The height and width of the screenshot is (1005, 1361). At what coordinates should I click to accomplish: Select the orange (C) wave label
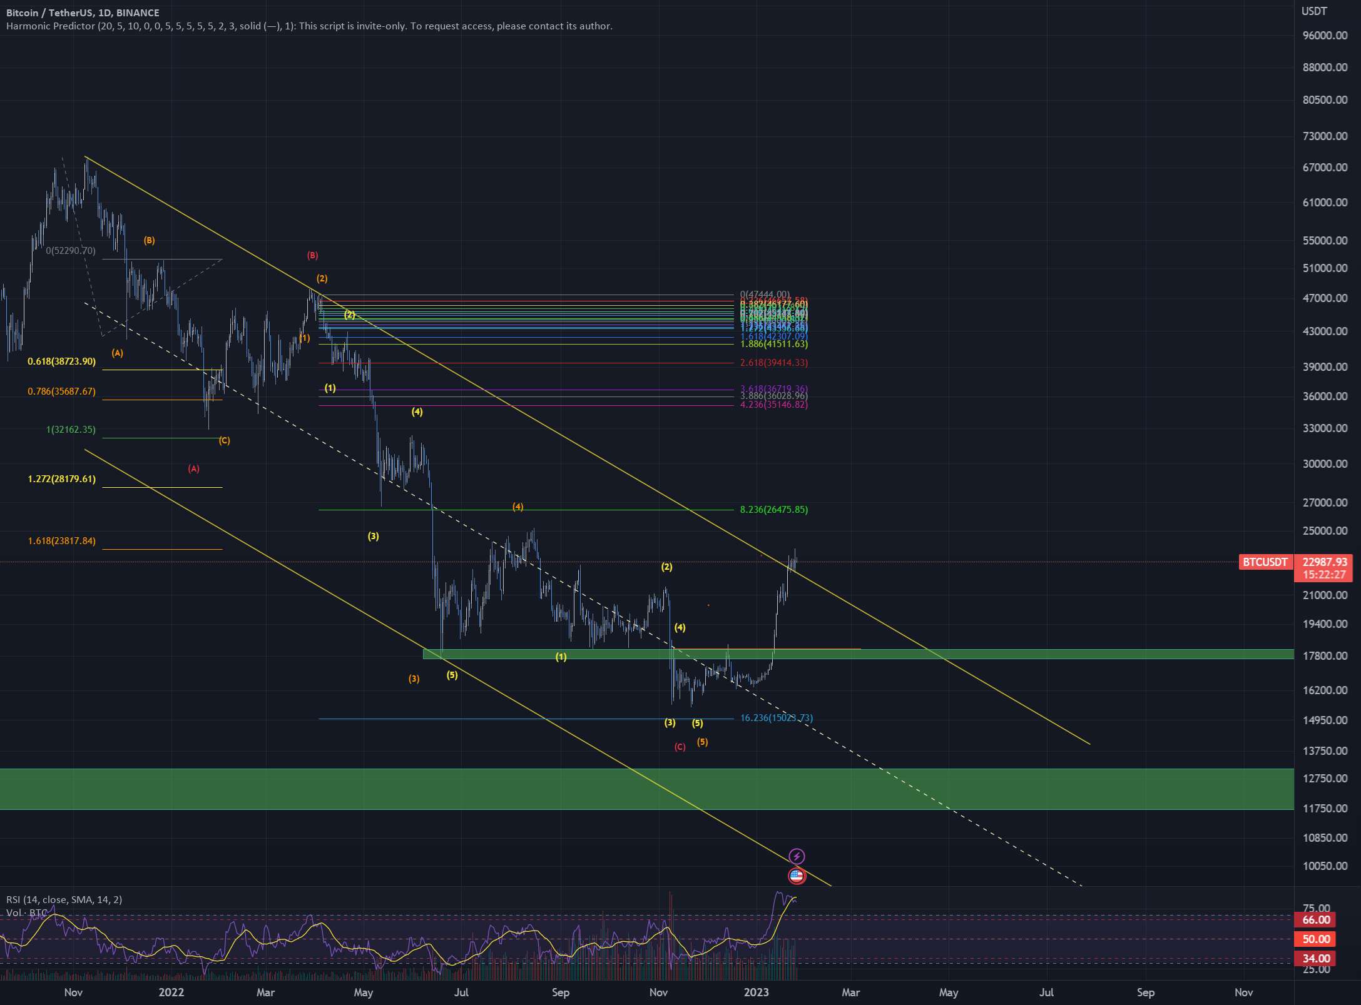(x=224, y=441)
